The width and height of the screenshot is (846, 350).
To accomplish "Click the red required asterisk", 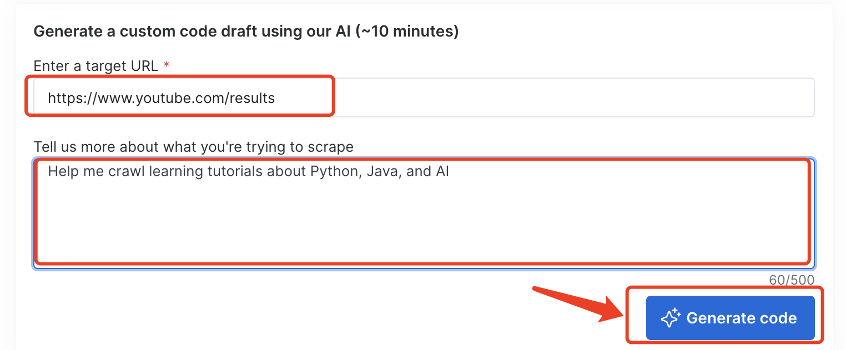I will [x=166, y=66].
